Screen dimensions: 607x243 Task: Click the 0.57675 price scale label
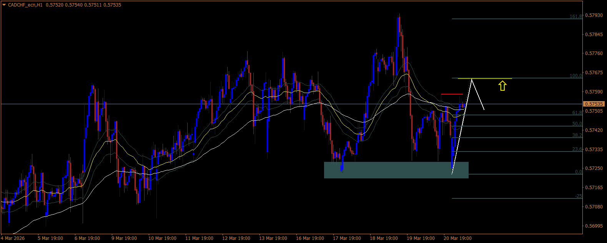tap(594, 73)
